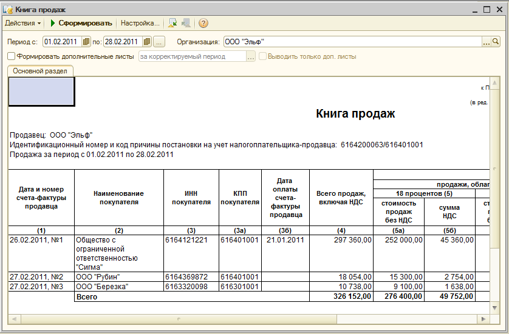Open the Действия dropdown menu
The height and width of the screenshot is (334, 509).
(x=22, y=23)
